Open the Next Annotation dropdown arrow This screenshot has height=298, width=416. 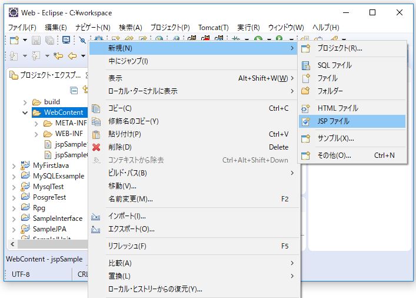(25, 56)
